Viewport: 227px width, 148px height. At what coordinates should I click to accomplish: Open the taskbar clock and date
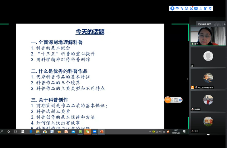176,132
